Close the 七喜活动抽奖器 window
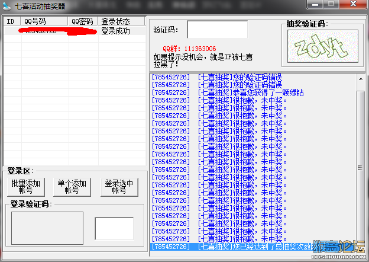The height and width of the screenshot is (262, 369). (353, 4)
